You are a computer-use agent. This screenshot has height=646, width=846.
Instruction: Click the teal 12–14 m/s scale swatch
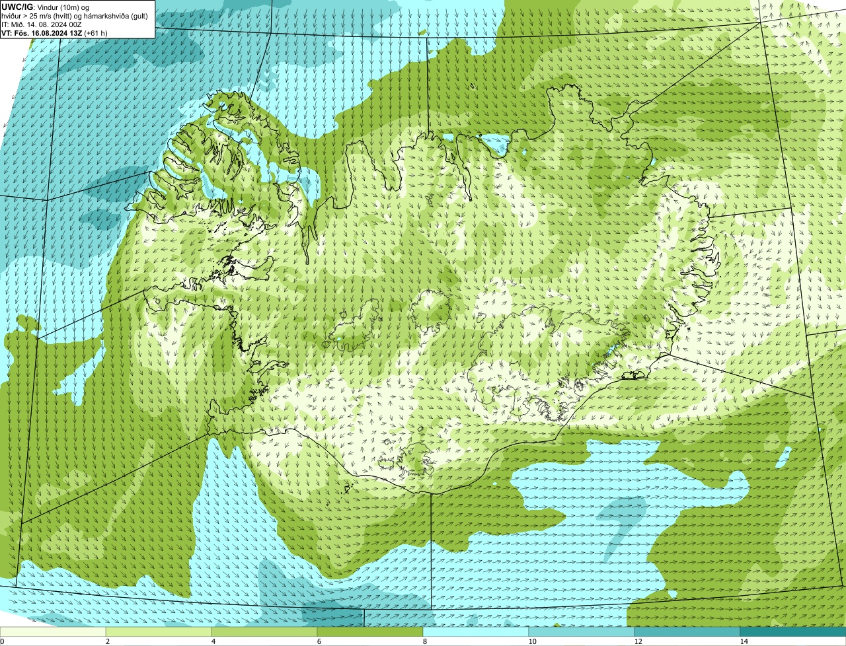687,632
